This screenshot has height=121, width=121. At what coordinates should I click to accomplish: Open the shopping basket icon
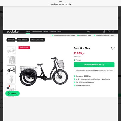[x=113, y=32]
